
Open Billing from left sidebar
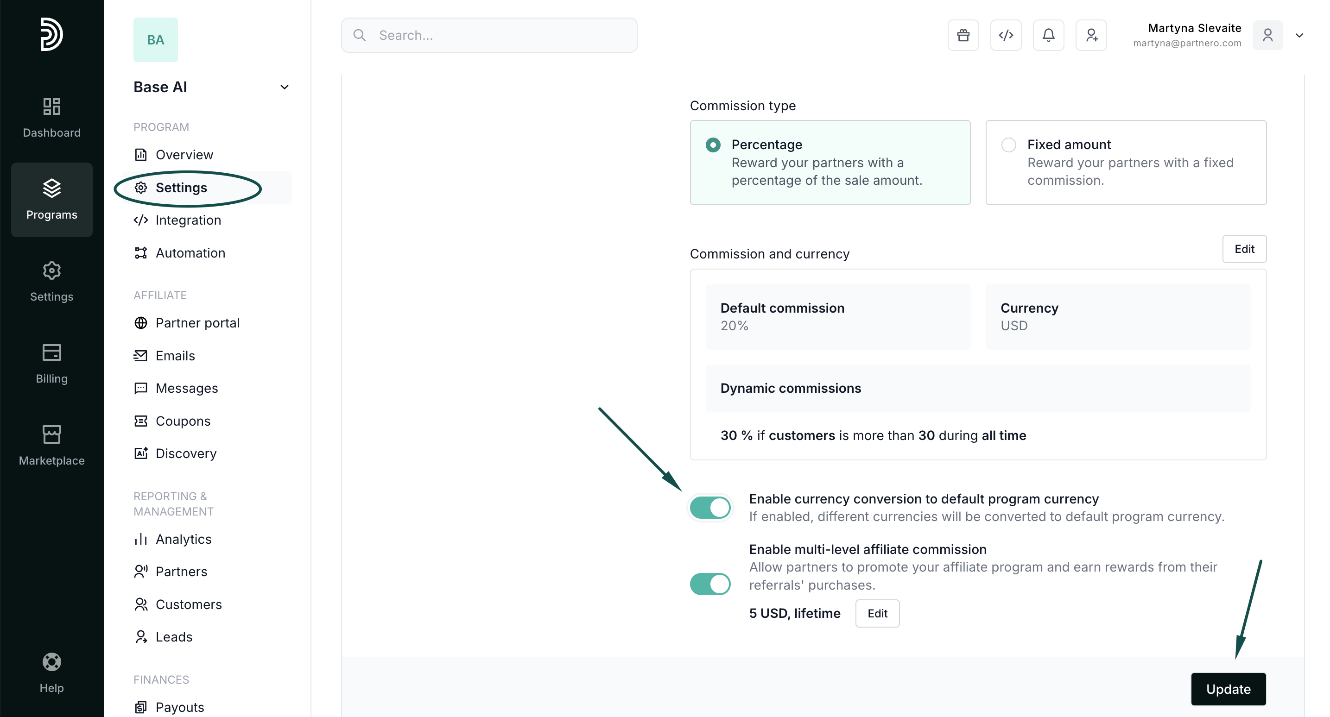[x=51, y=364]
